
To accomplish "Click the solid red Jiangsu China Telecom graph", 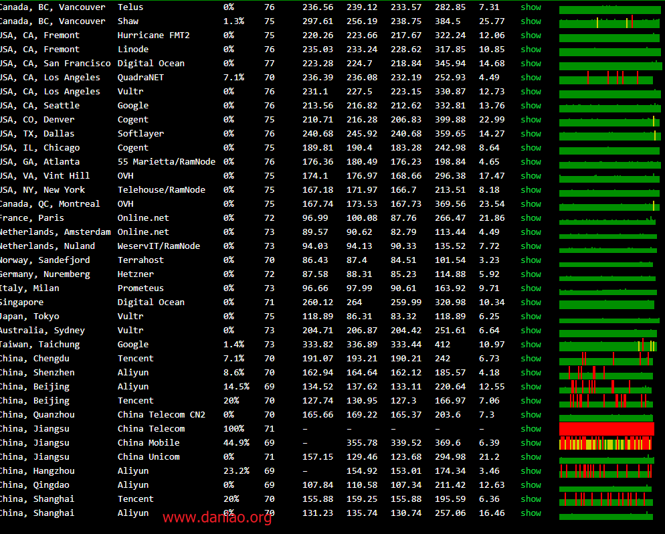I will click(607, 429).
